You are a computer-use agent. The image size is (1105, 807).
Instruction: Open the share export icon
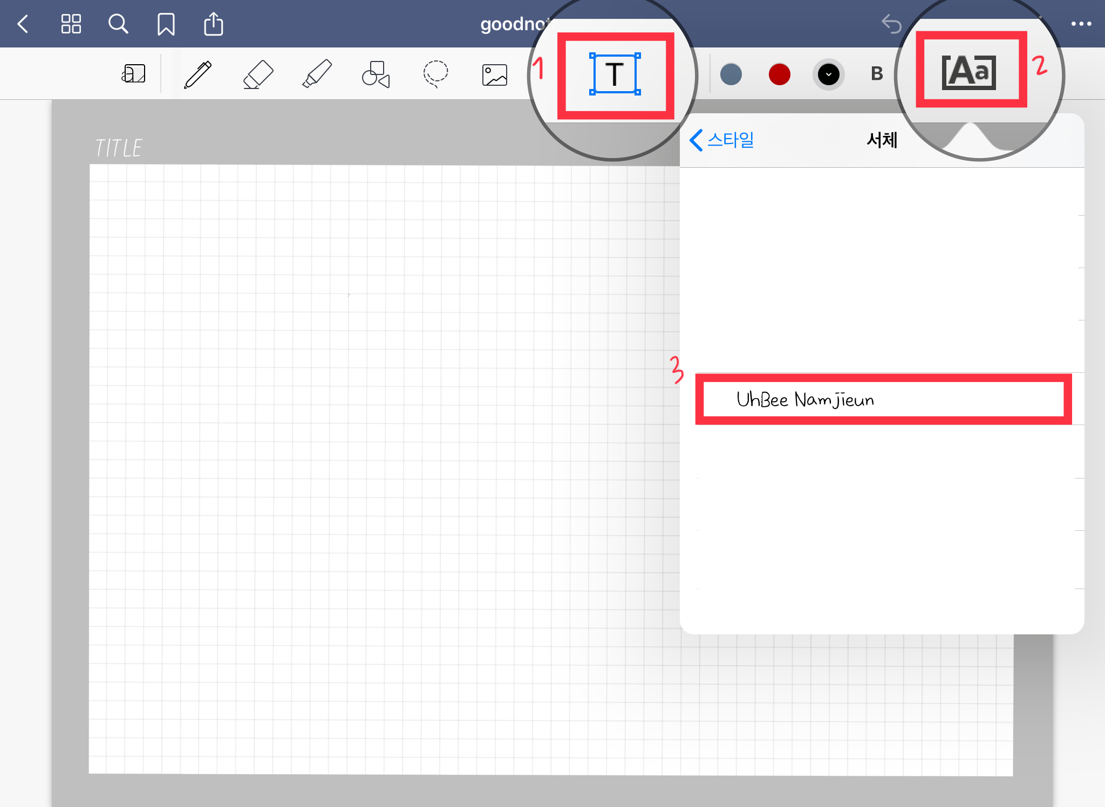[x=213, y=24]
